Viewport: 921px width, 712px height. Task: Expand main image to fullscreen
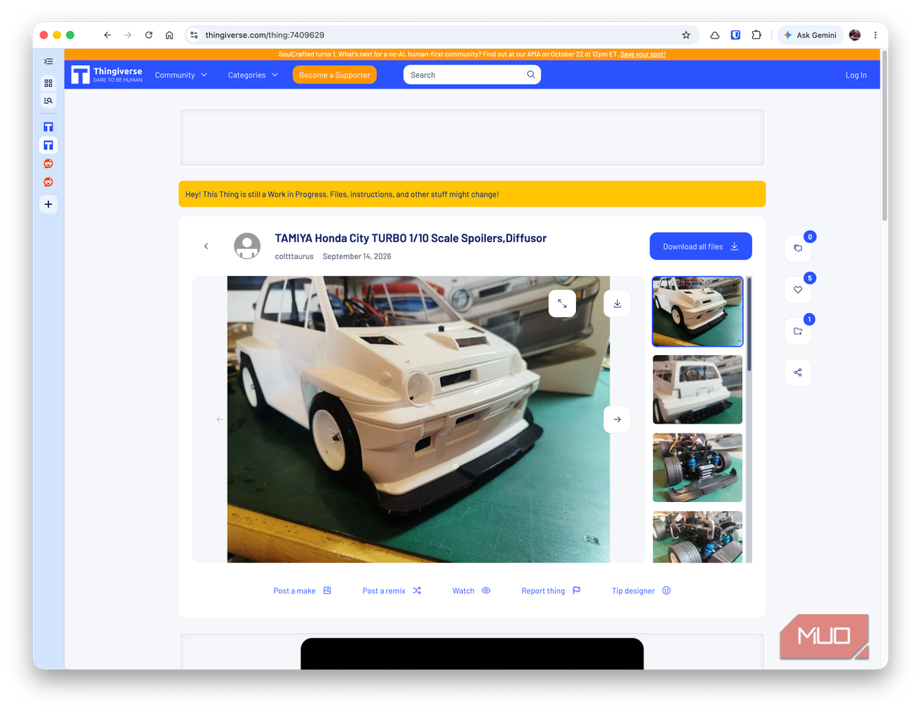pyautogui.click(x=562, y=304)
